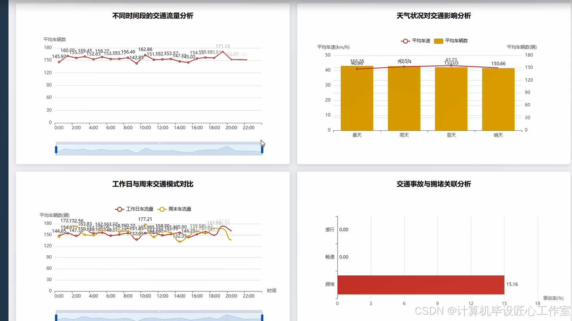
Task: Click the 时间 axis title
Action: point(271,291)
